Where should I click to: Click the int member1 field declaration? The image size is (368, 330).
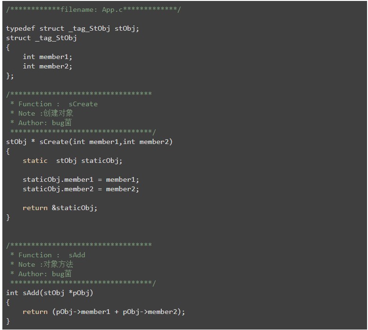[x=48, y=57]
